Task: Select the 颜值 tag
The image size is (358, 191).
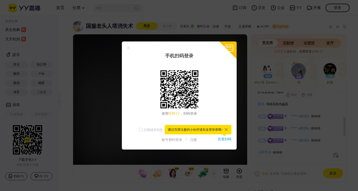Action: (x=17, y=83)
